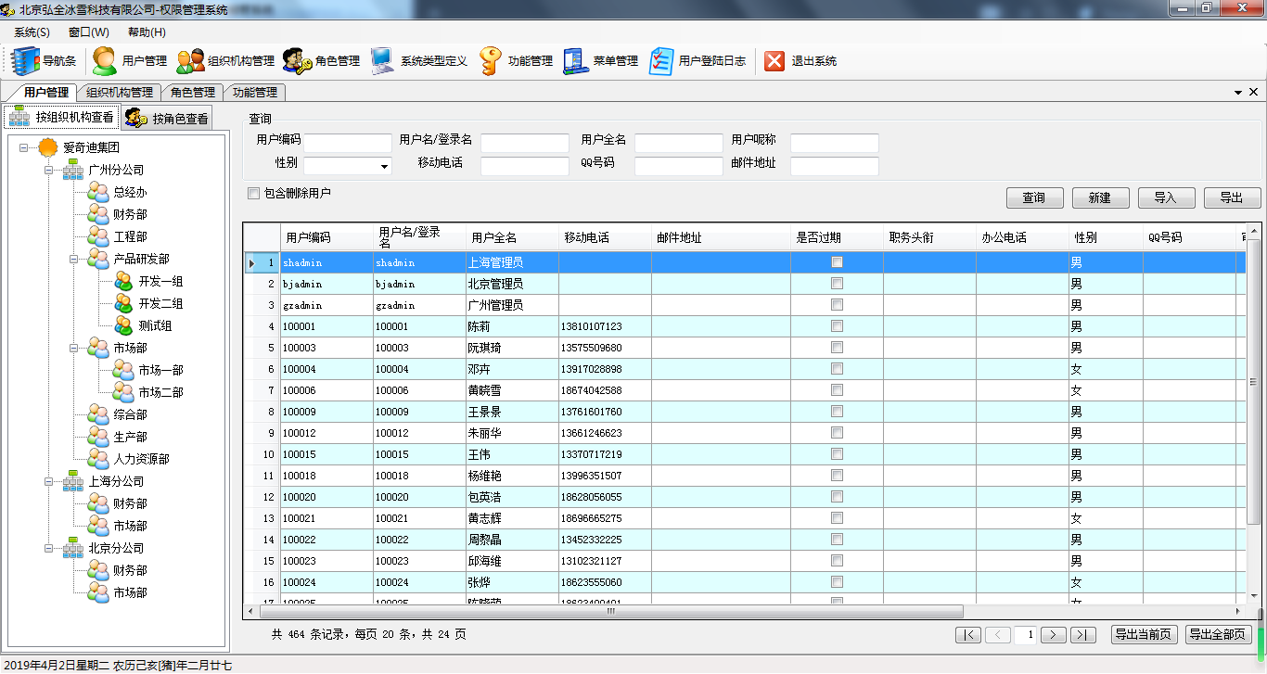Collapse the 产品研发部 tree node

coord(74,260)
